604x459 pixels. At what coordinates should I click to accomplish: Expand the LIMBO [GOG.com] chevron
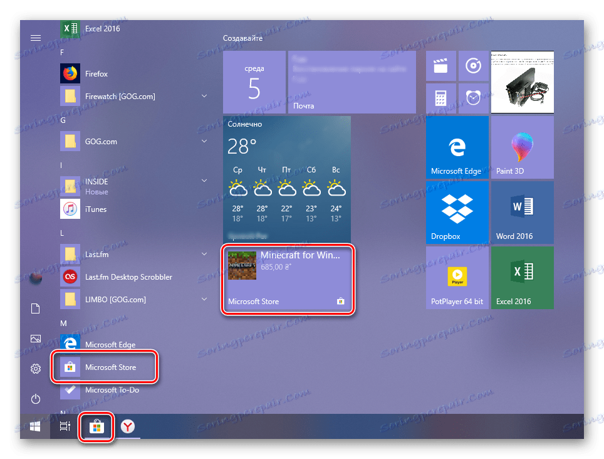(x=204, y=299)
